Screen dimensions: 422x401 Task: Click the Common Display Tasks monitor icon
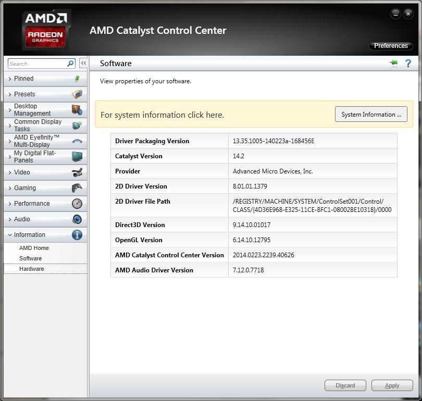77,126
